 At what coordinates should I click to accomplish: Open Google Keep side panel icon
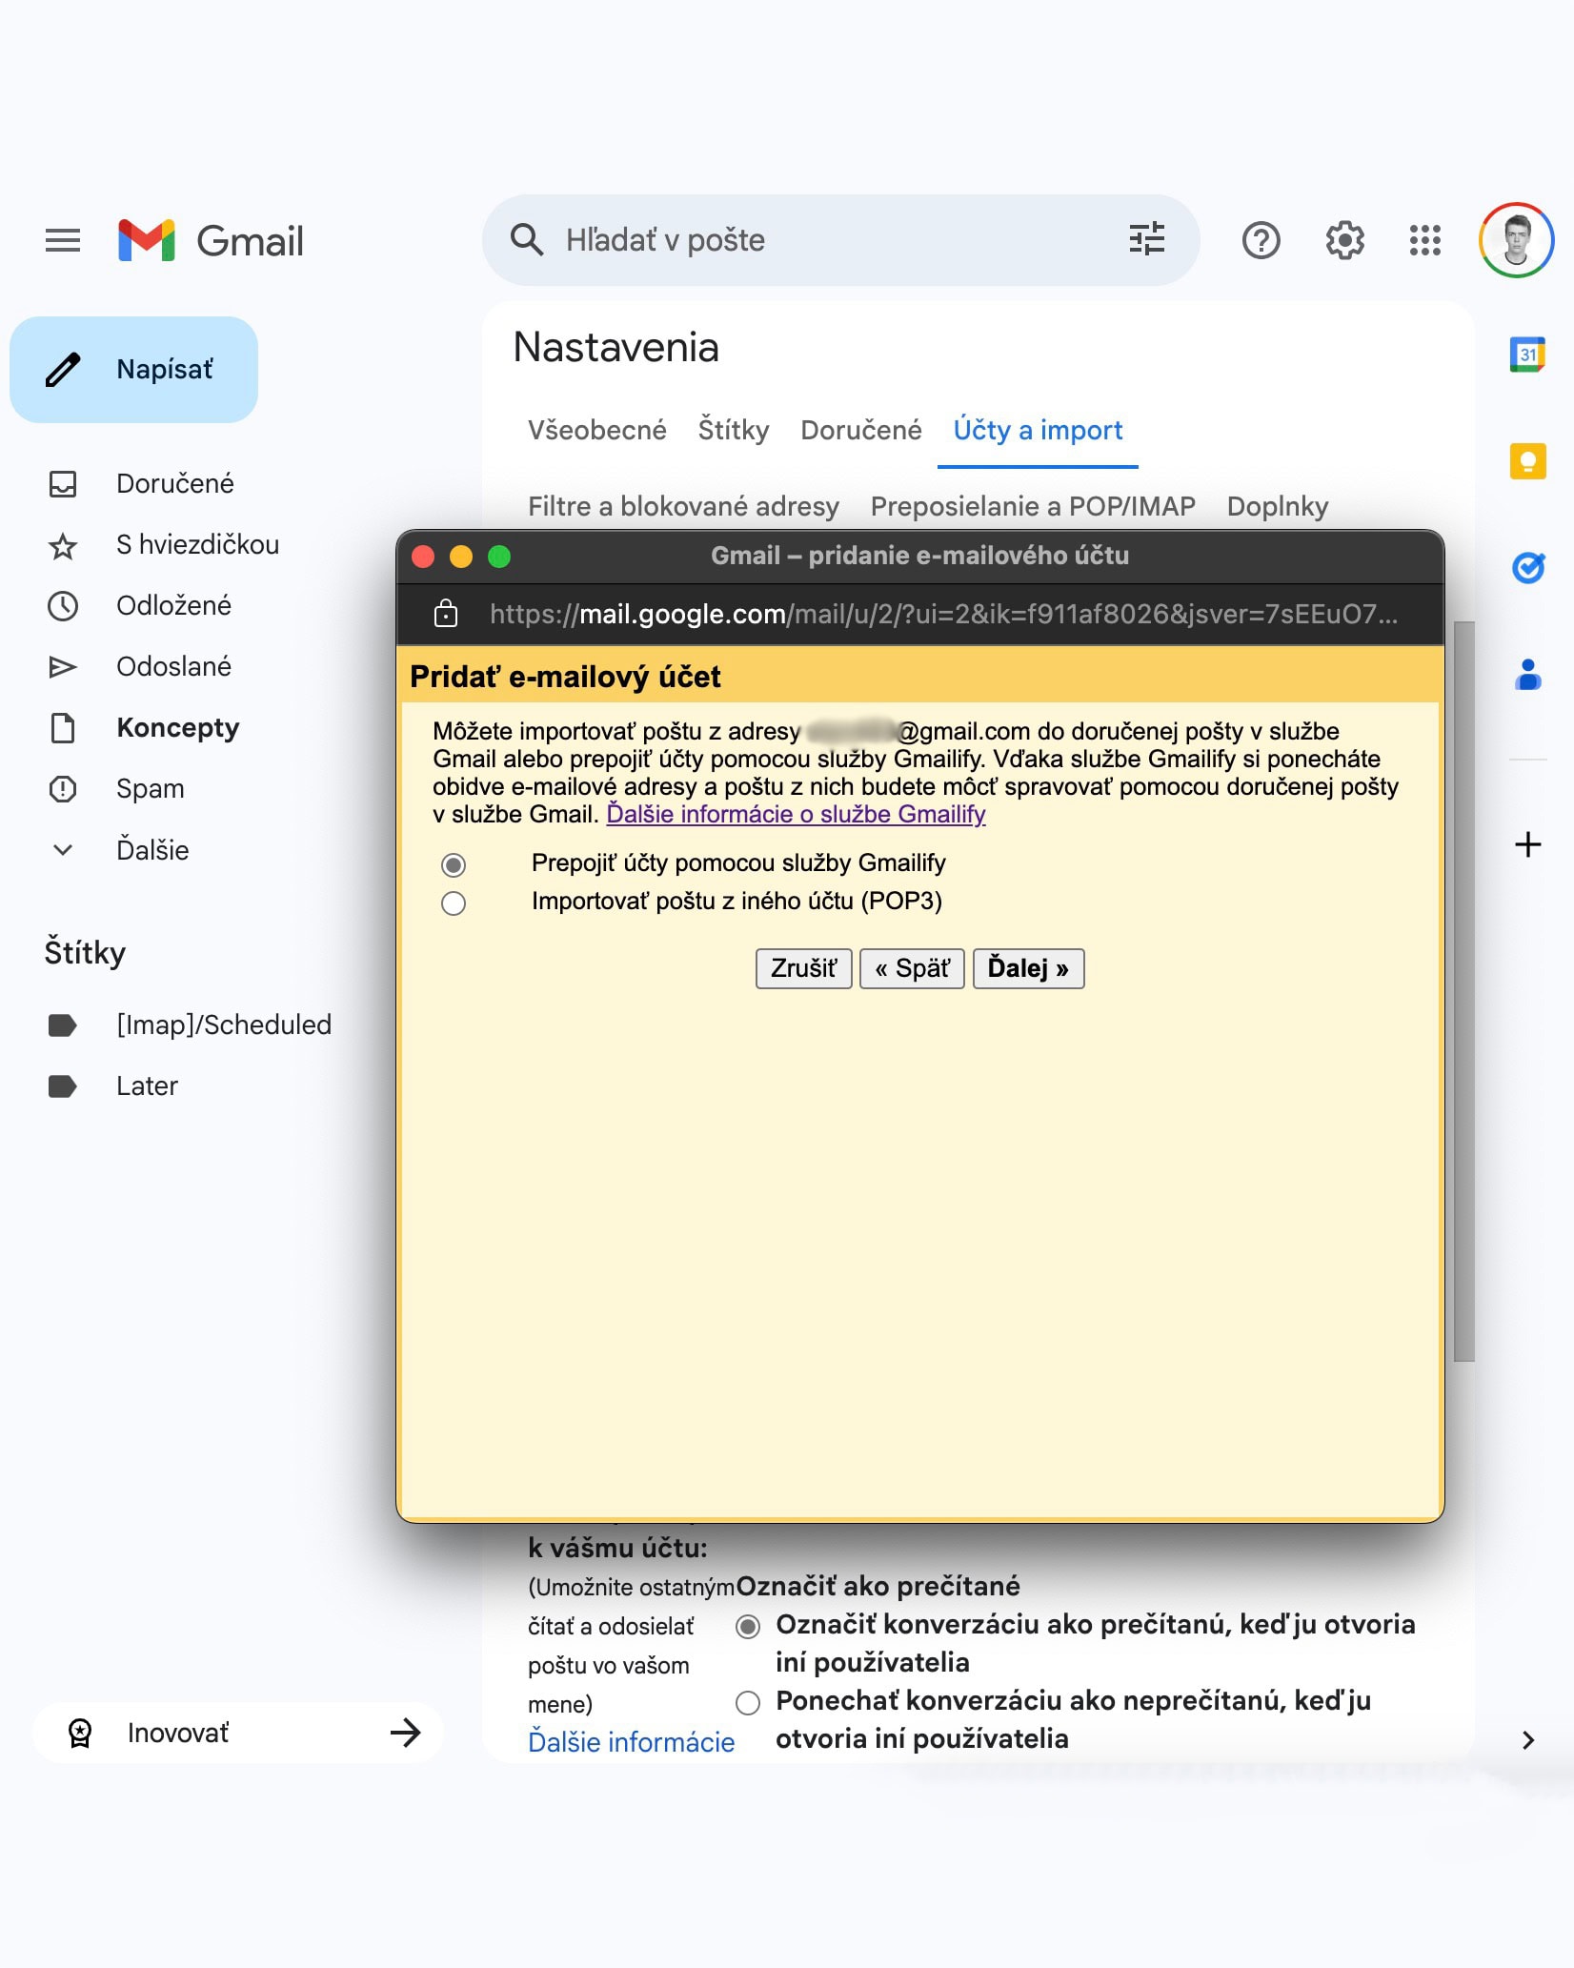[x=1527, y=461]
